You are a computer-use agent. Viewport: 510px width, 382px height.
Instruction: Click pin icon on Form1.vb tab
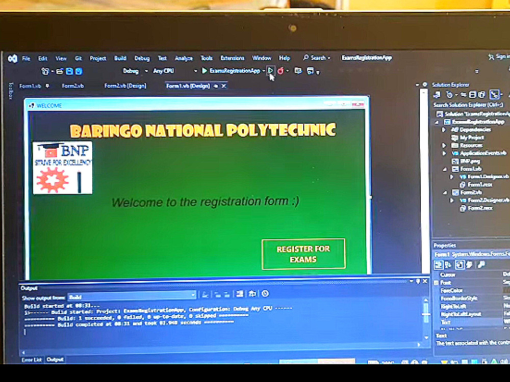point(47,86)
